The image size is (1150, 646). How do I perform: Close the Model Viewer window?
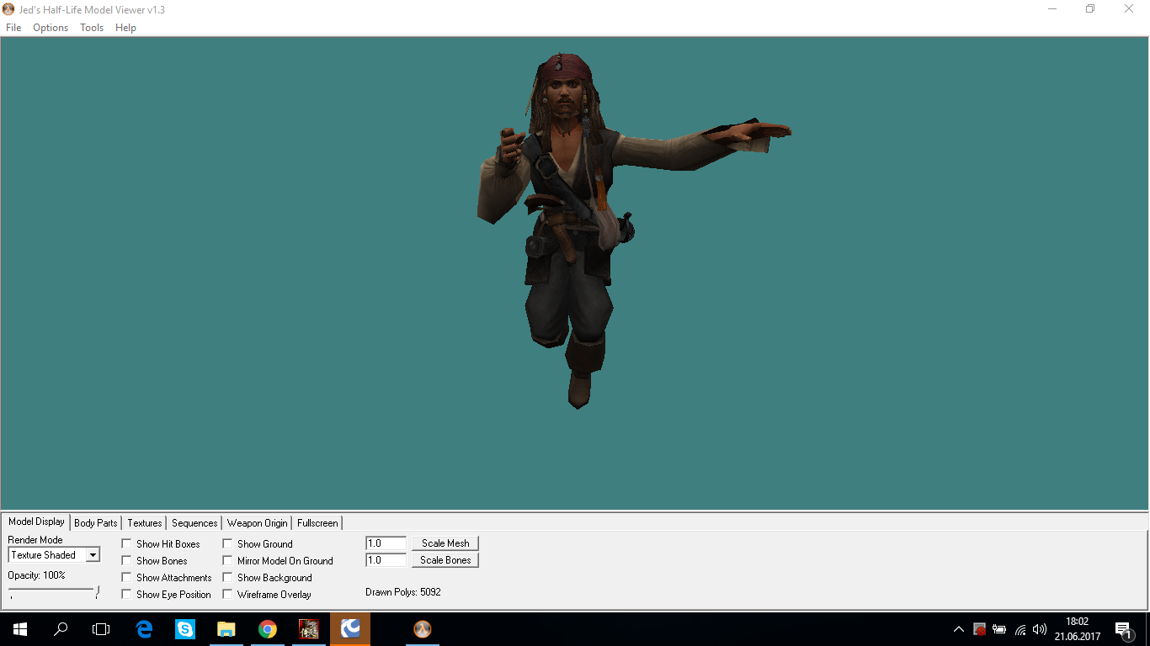1129,9
